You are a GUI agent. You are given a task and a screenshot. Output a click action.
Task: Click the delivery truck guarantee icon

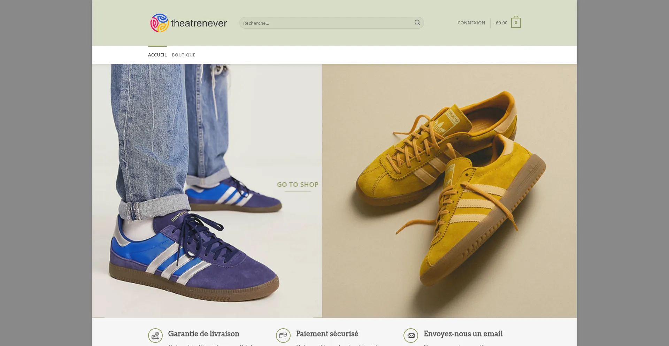(155, 336)
